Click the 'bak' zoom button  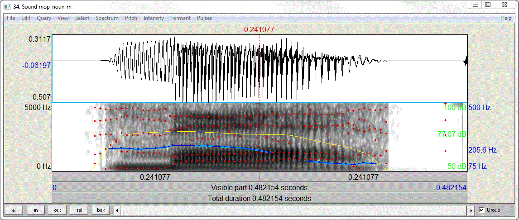click(101, 210)
